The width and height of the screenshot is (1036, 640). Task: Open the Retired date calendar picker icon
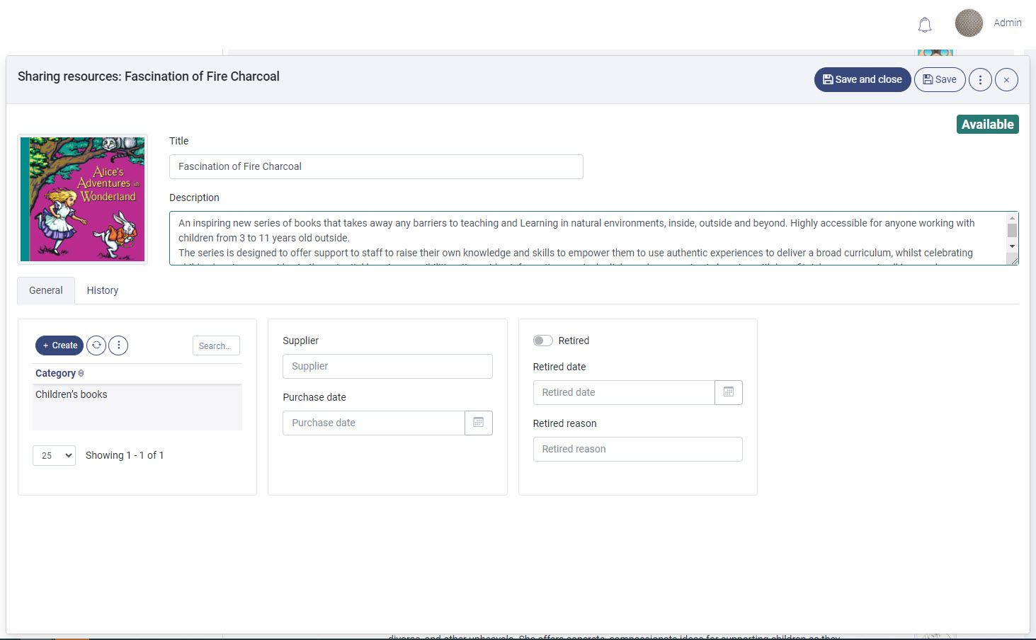click(729, 392)
